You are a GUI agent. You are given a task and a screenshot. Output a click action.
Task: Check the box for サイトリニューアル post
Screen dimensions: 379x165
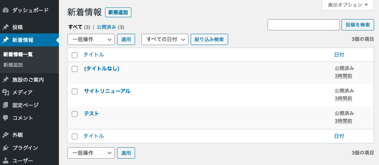pyautogui.click(x=75, y=91)
